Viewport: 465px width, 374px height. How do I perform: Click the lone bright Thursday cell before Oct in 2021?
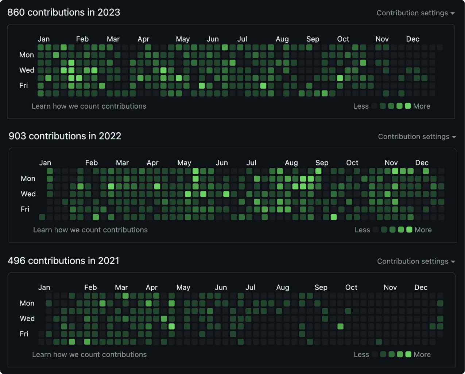pyautogui.click(x=340, y=326)
